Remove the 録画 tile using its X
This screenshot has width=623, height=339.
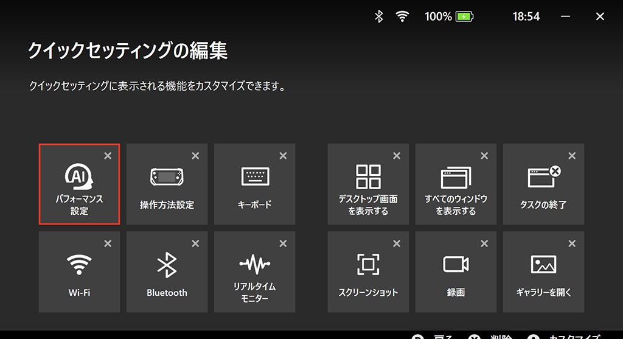[484, 243]
